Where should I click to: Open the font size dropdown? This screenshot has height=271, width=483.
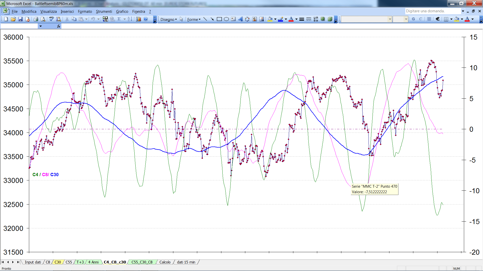pyautogui.click(x=406, y=19)
